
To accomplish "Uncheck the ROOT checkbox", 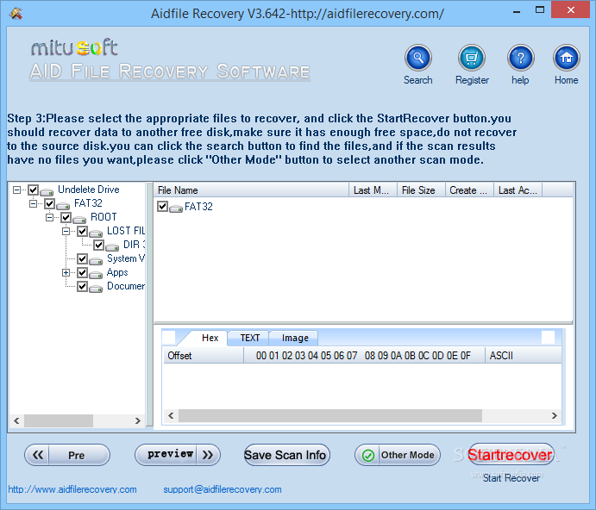I will [x=66, y=217].
